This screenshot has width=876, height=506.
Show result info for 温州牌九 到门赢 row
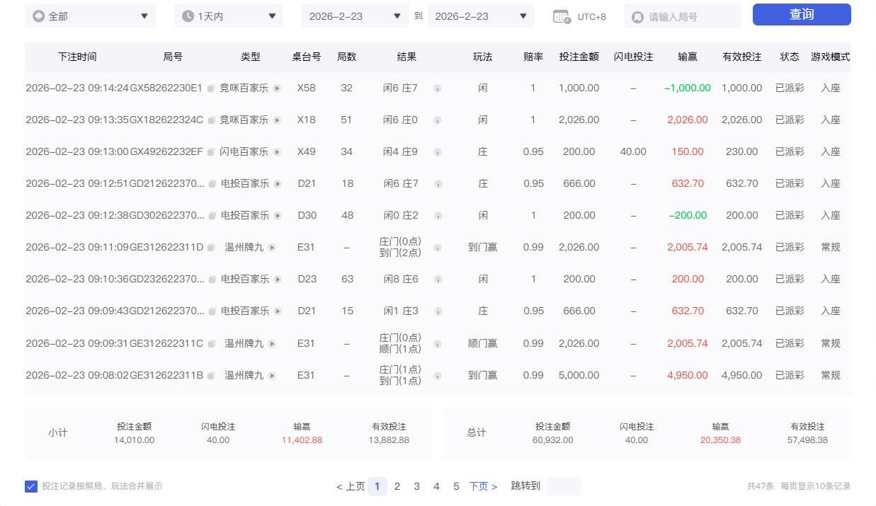438,247
